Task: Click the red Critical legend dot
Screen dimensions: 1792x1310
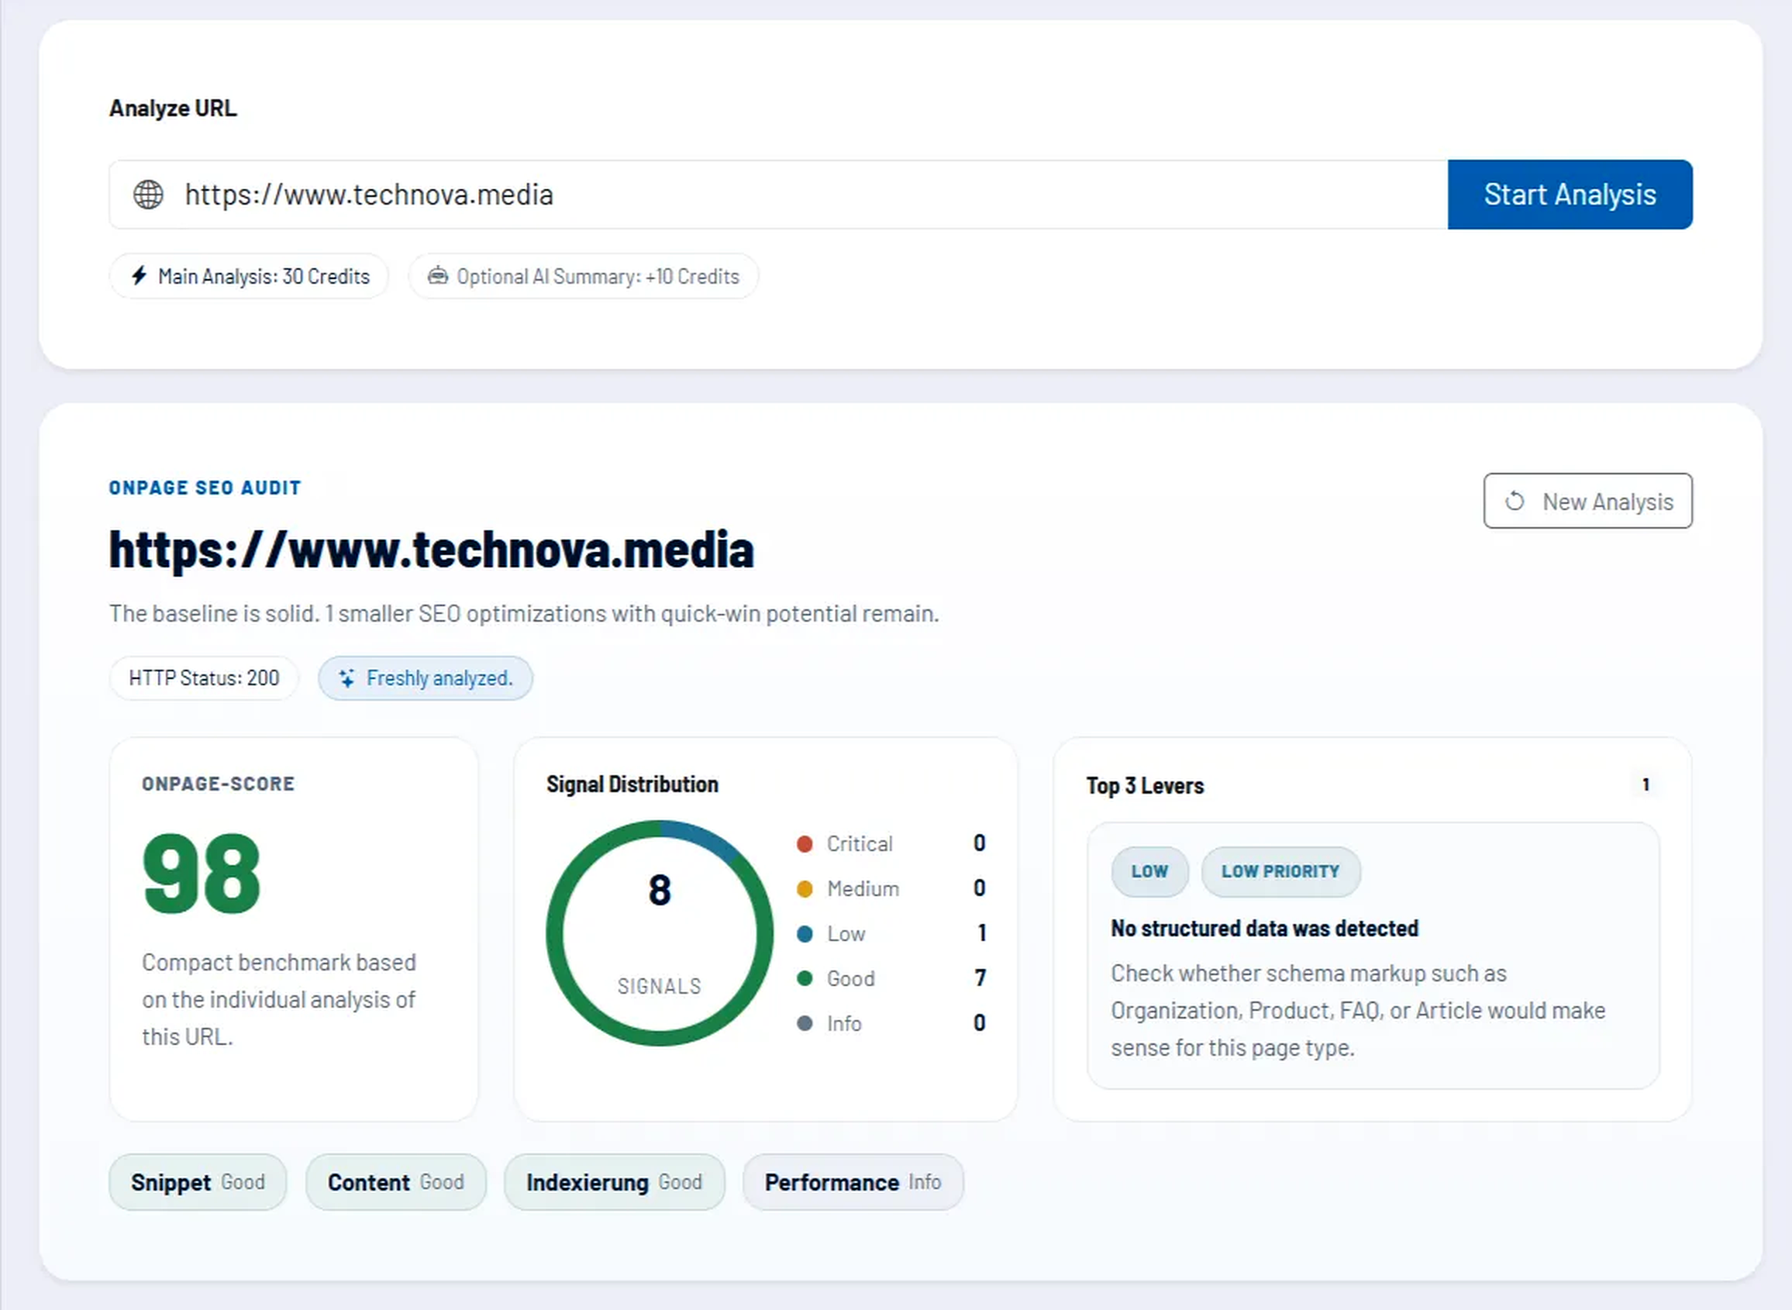Action: coord(805,843)
